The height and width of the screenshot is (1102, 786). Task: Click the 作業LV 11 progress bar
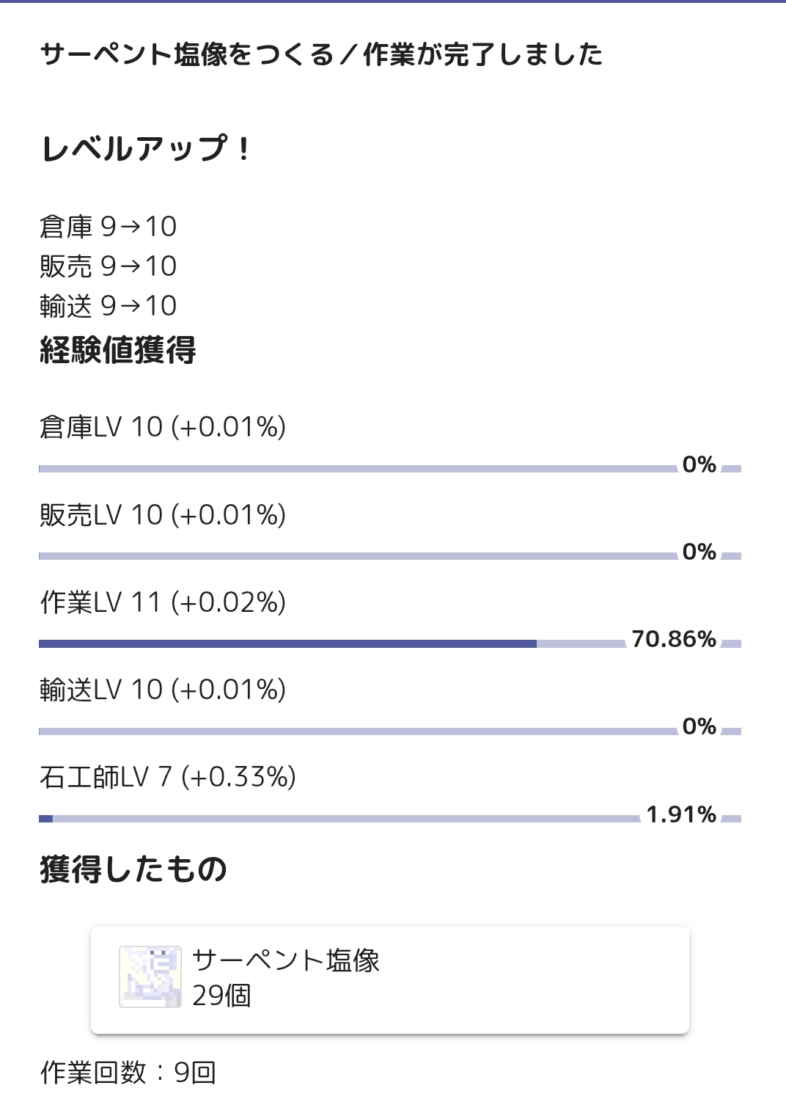point(390,643)
